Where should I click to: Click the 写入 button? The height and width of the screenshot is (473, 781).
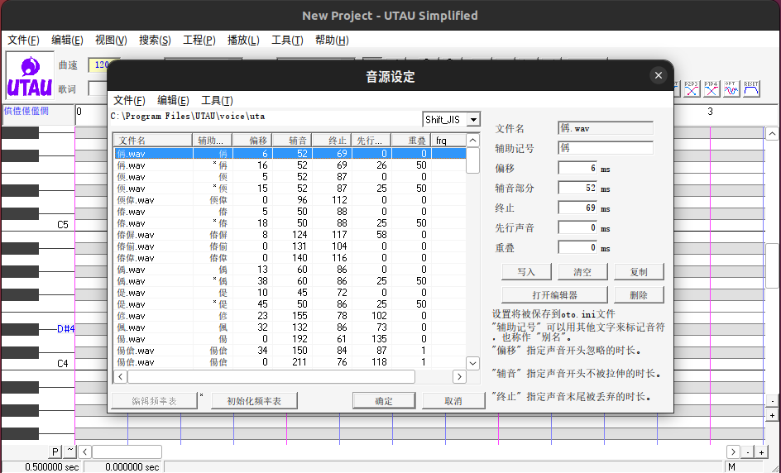(x=526, y=272)
